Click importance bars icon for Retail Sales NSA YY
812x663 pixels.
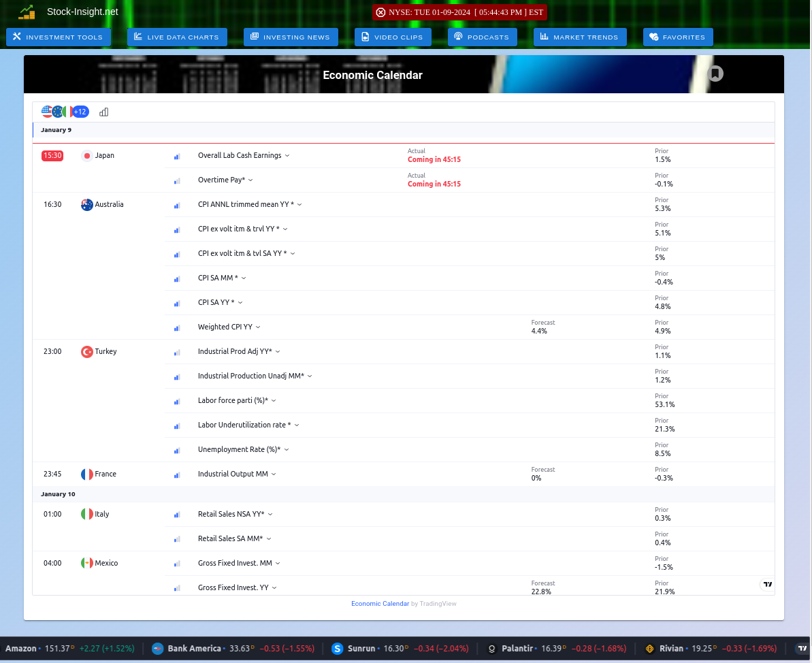pos(177,515)
